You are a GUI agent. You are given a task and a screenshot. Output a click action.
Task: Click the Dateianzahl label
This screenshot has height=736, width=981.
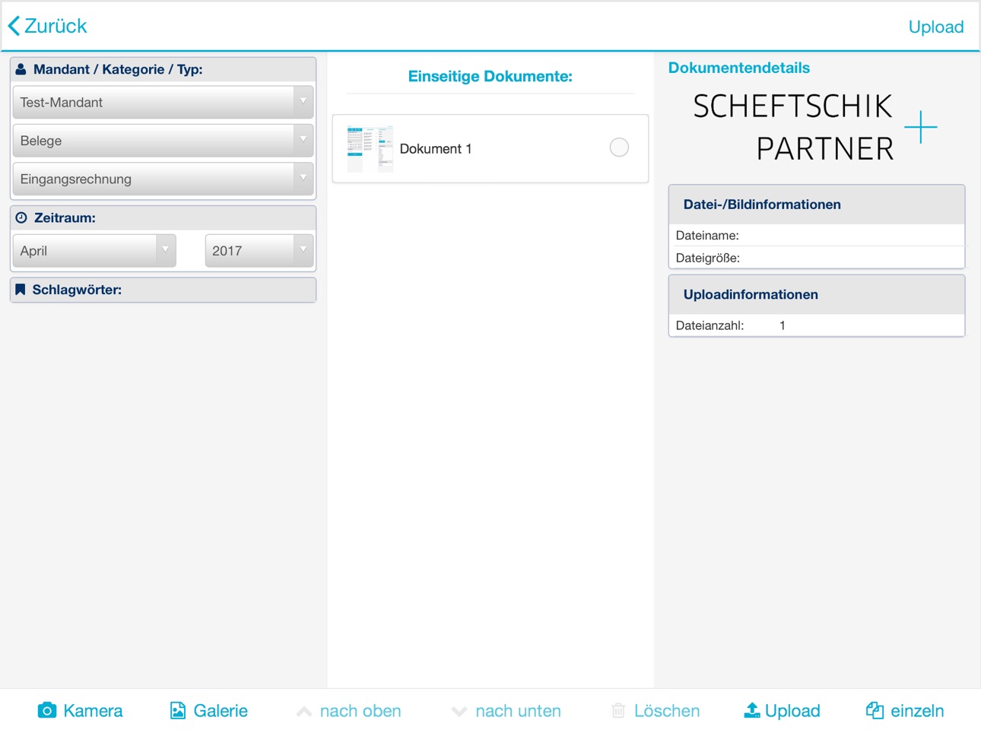pos(710,325)
